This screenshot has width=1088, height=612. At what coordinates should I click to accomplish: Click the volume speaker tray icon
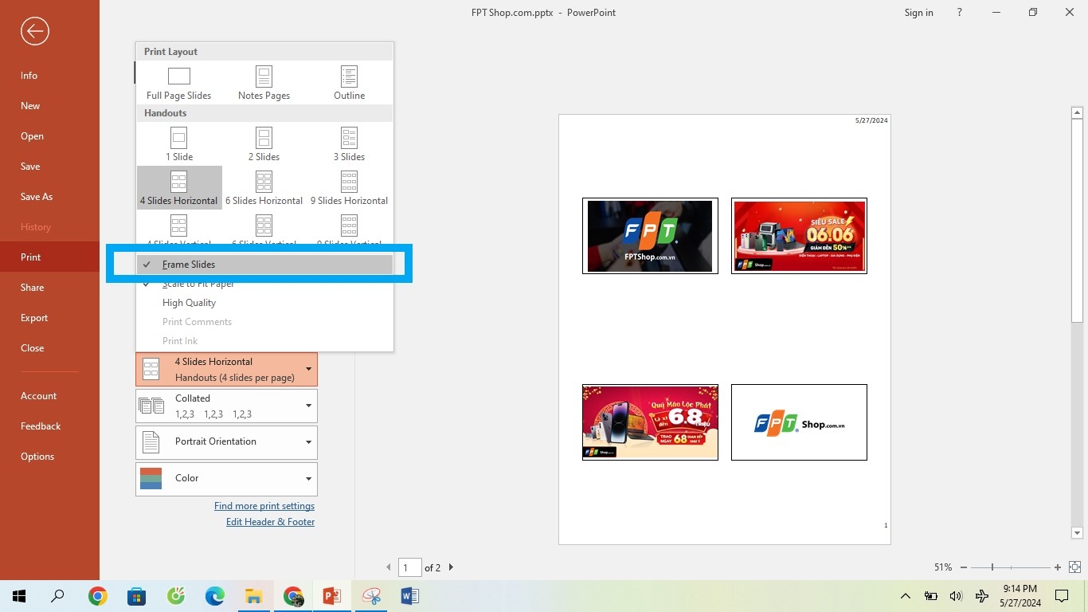pyautogui.click(x=957, y=596)
